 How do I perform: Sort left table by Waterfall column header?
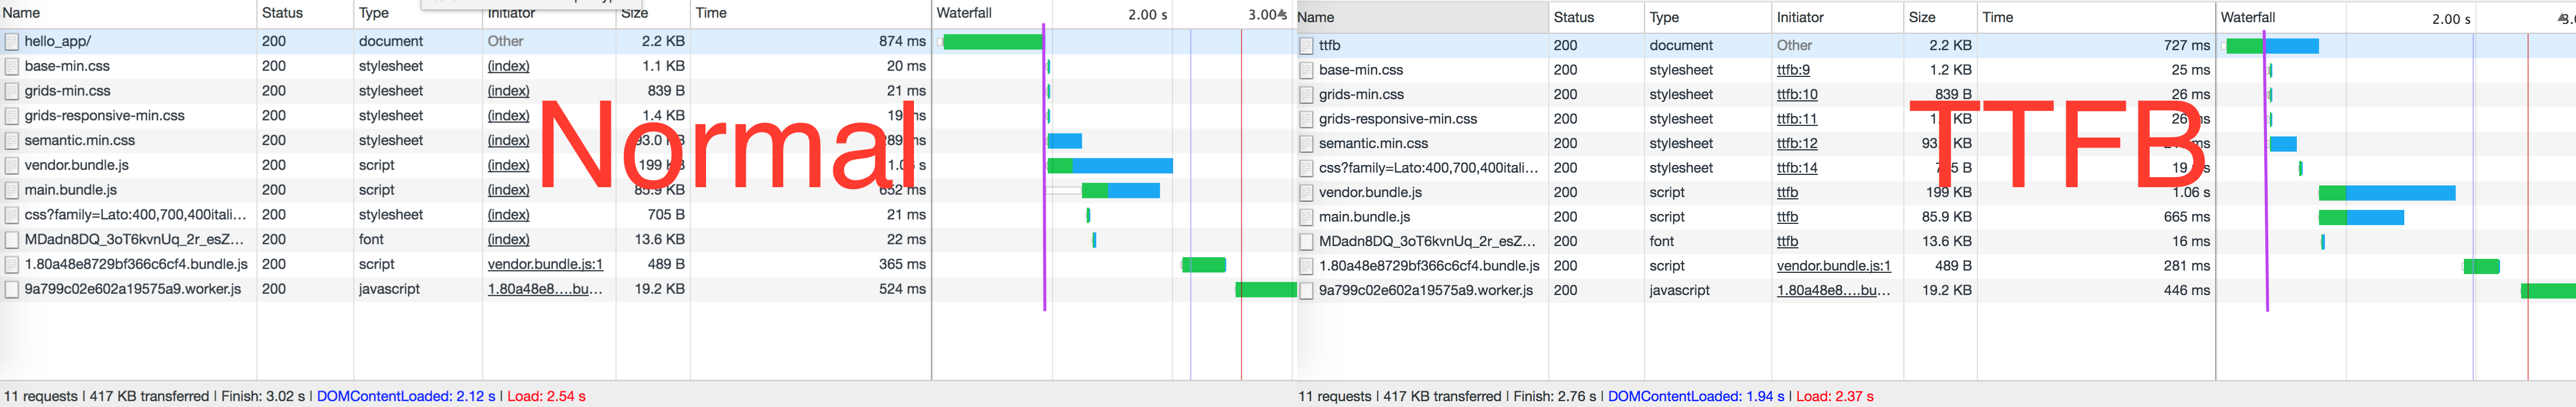pos(964,13)
